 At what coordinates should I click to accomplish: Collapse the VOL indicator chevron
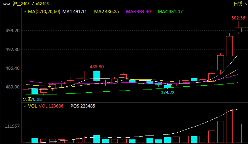point(25,106)
